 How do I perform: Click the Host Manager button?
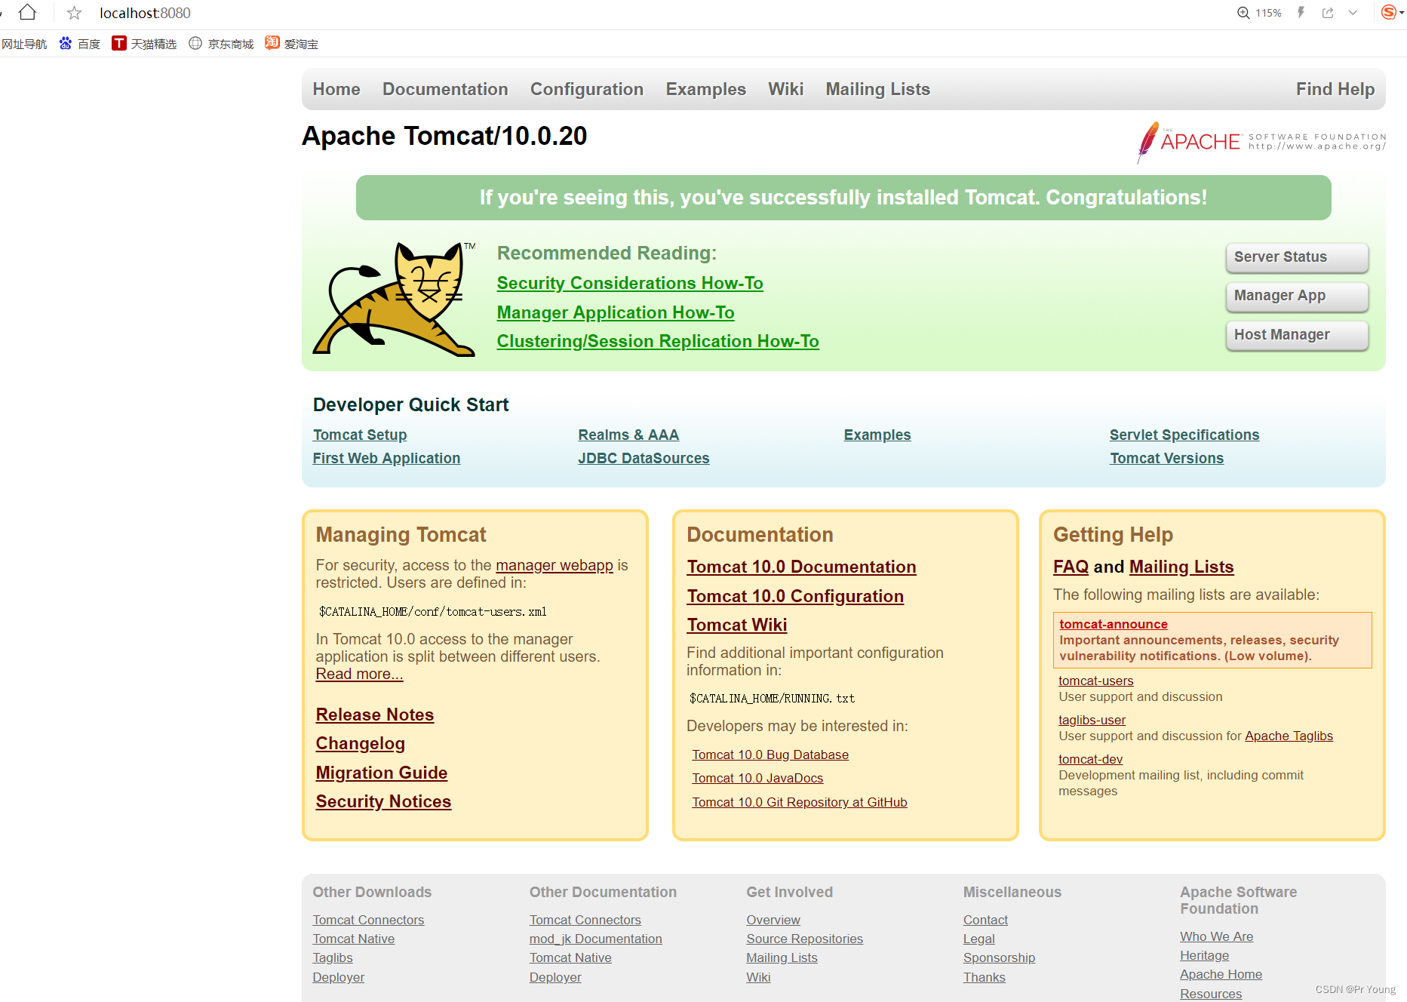pos(1297,335)
